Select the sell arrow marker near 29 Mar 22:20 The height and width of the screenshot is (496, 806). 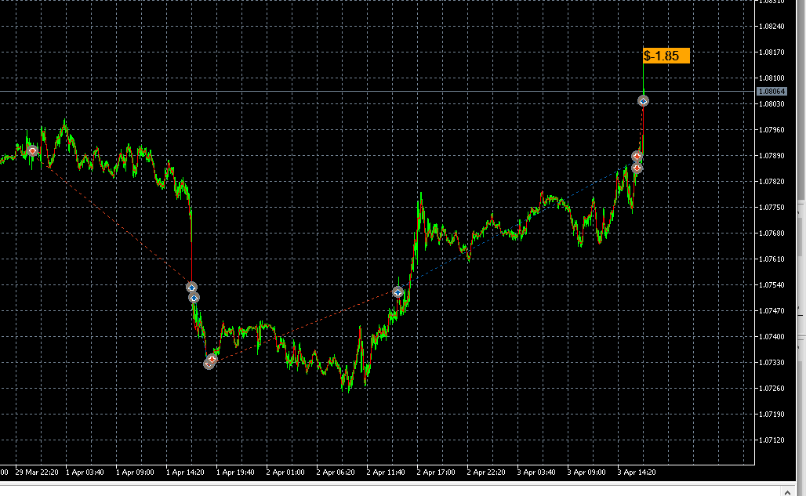click(31, 150)
